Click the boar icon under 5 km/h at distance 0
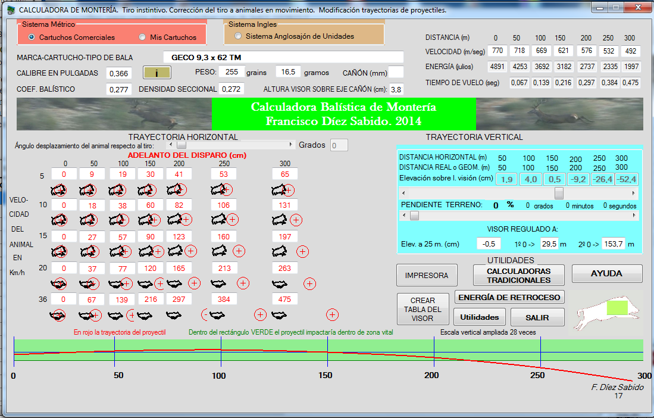This screenshot has height=418, width=654. (x=59, y=190)
